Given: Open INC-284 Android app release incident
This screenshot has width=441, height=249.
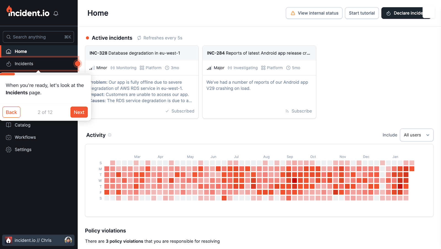Looking at the screenshot, I should tap(259, 53).
